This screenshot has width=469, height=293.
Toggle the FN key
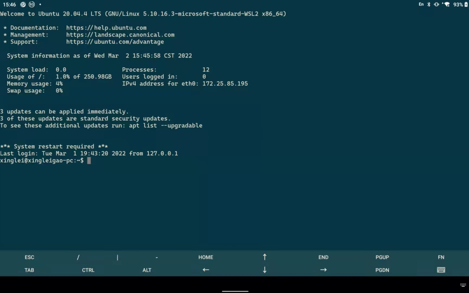pos(441,257)
